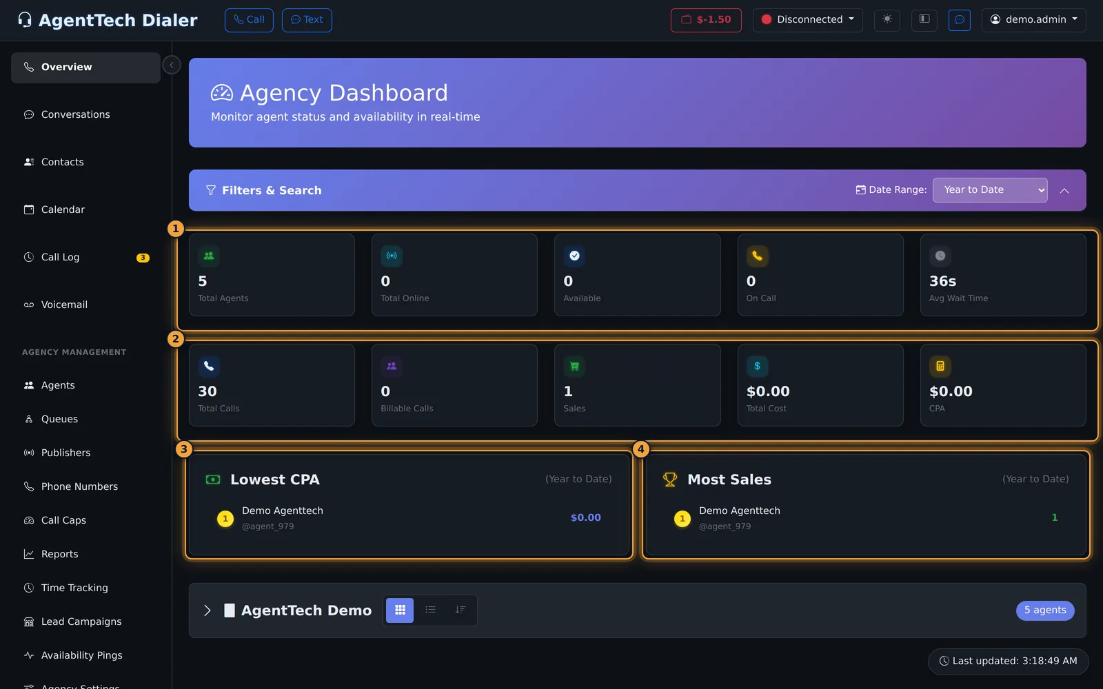
Task: Click the Agency Dashboard speedometer icon
Action: (222, 93)
